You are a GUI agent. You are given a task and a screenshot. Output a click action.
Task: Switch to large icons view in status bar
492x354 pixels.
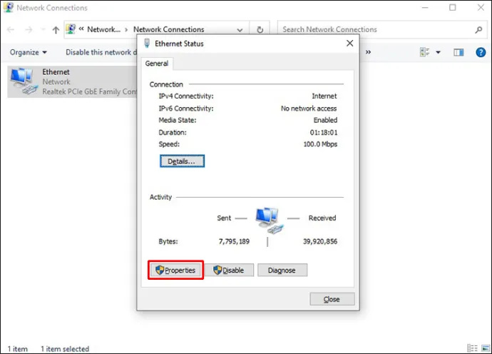[486, 348]
